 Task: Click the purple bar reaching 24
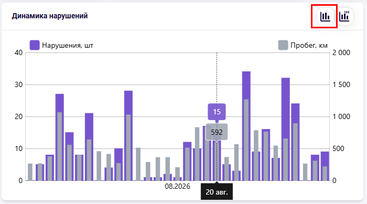(x=295, y=142)
